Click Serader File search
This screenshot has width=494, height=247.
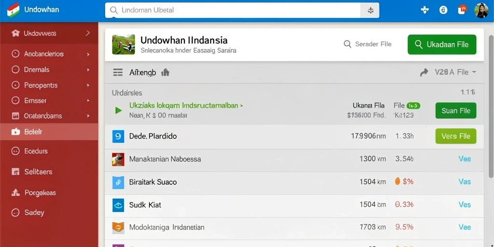[x=368, y=44]
